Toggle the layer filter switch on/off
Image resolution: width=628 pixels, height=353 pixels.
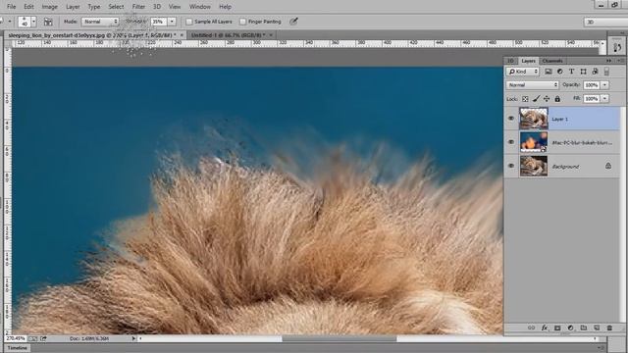[606, 72]
